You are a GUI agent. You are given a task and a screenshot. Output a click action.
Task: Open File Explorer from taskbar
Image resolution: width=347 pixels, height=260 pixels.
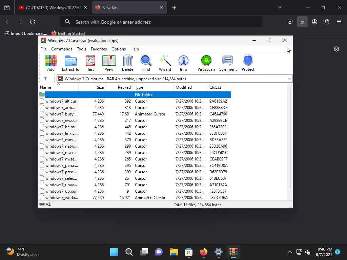pyautogui.click(x=174, y=252)
